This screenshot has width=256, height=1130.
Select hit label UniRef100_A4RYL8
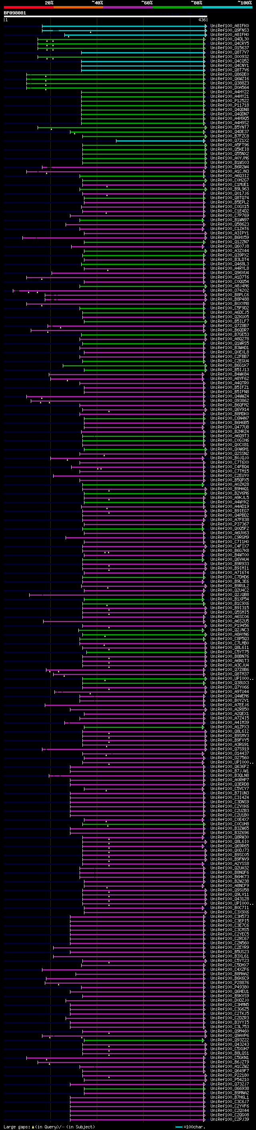[x=230, y=269]
